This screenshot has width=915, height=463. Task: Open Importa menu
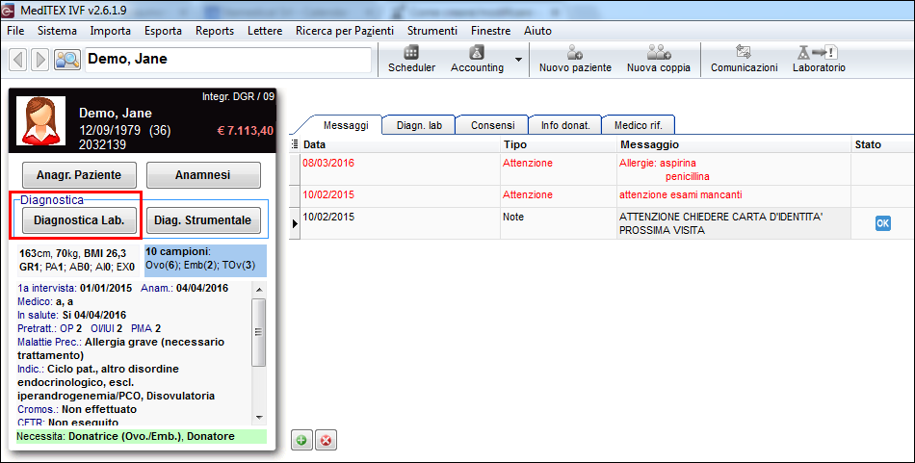(111, 31)
